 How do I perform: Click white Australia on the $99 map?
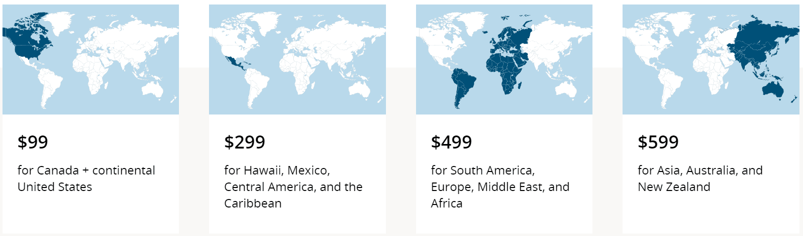(x=154, y=90)
